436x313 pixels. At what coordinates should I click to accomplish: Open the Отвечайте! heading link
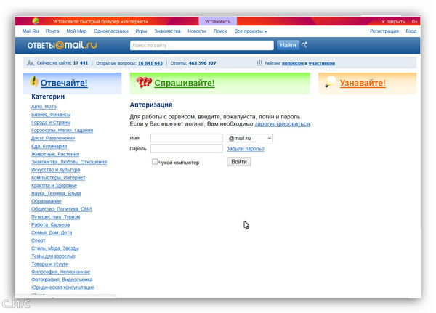coord(64,83)
